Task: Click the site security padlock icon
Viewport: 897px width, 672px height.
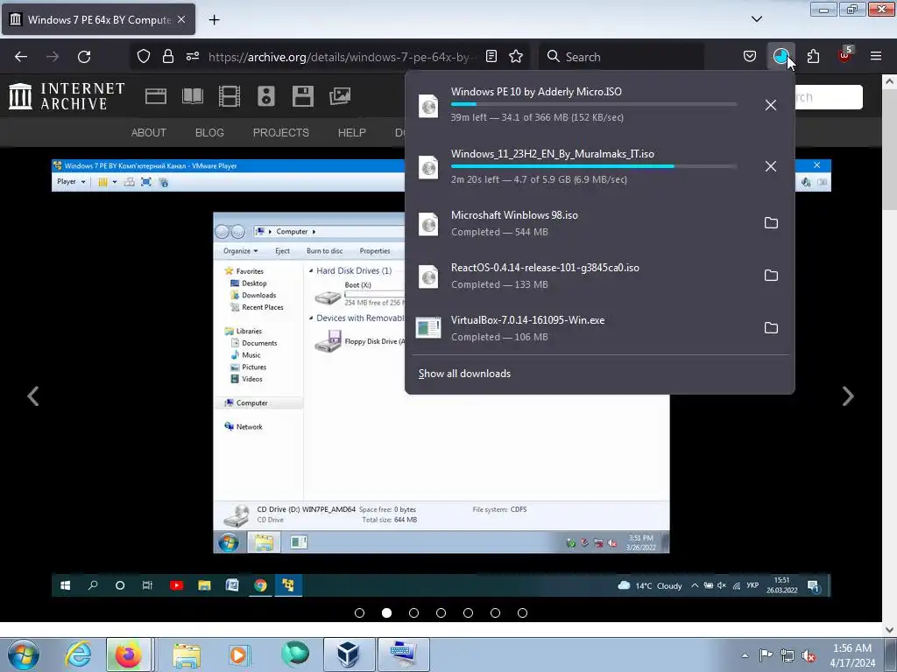Action: (x=167, y=57)
